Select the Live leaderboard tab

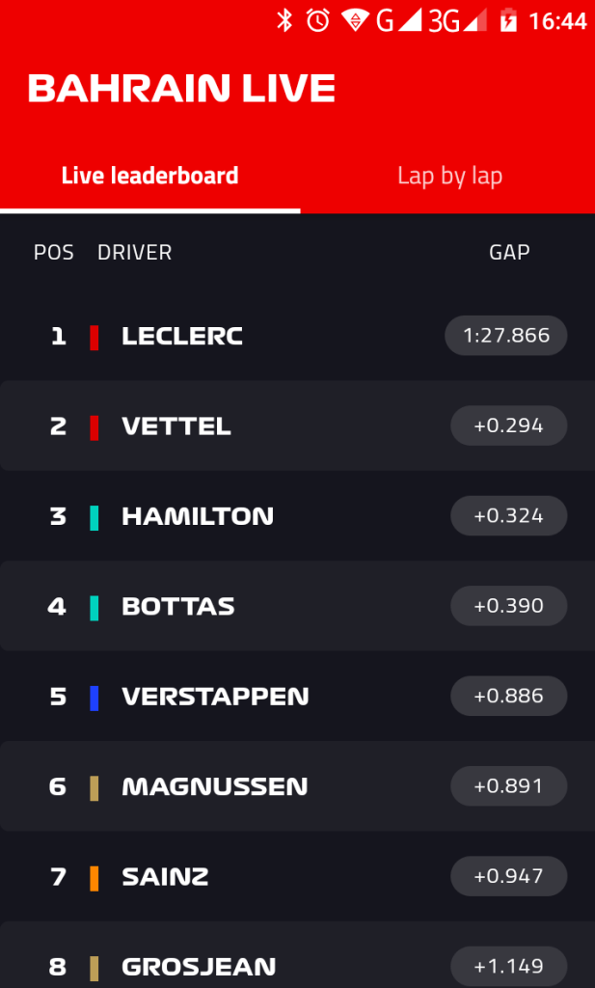149,177
